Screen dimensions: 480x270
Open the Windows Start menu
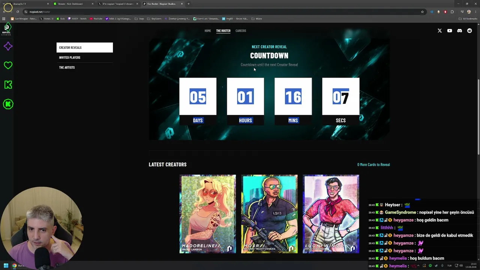pyautogui.click(x=6, y=266)
